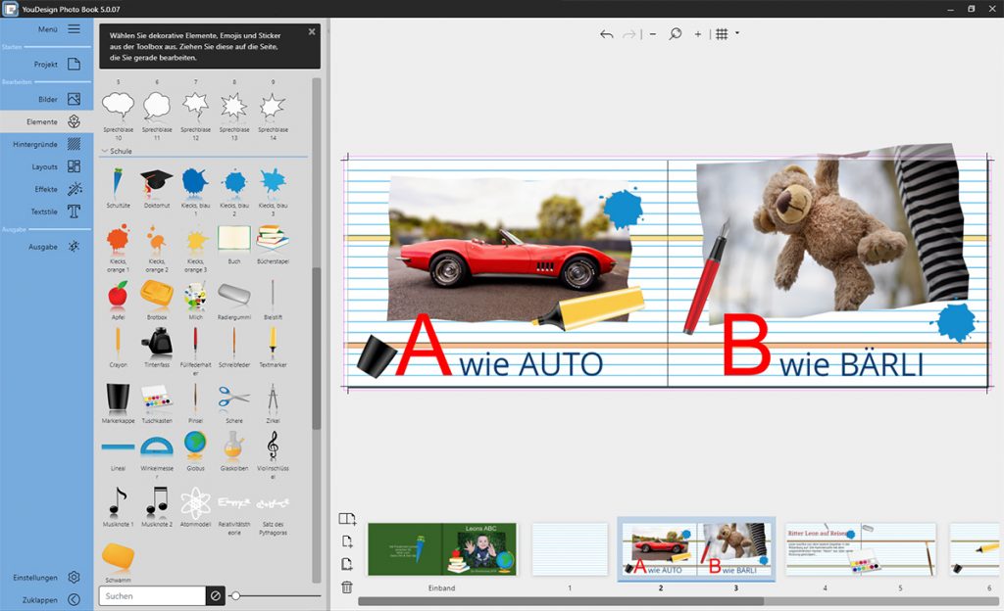Pick the Apfel apple sticker
Viewport: 1004px width, 611px height.
118,292
